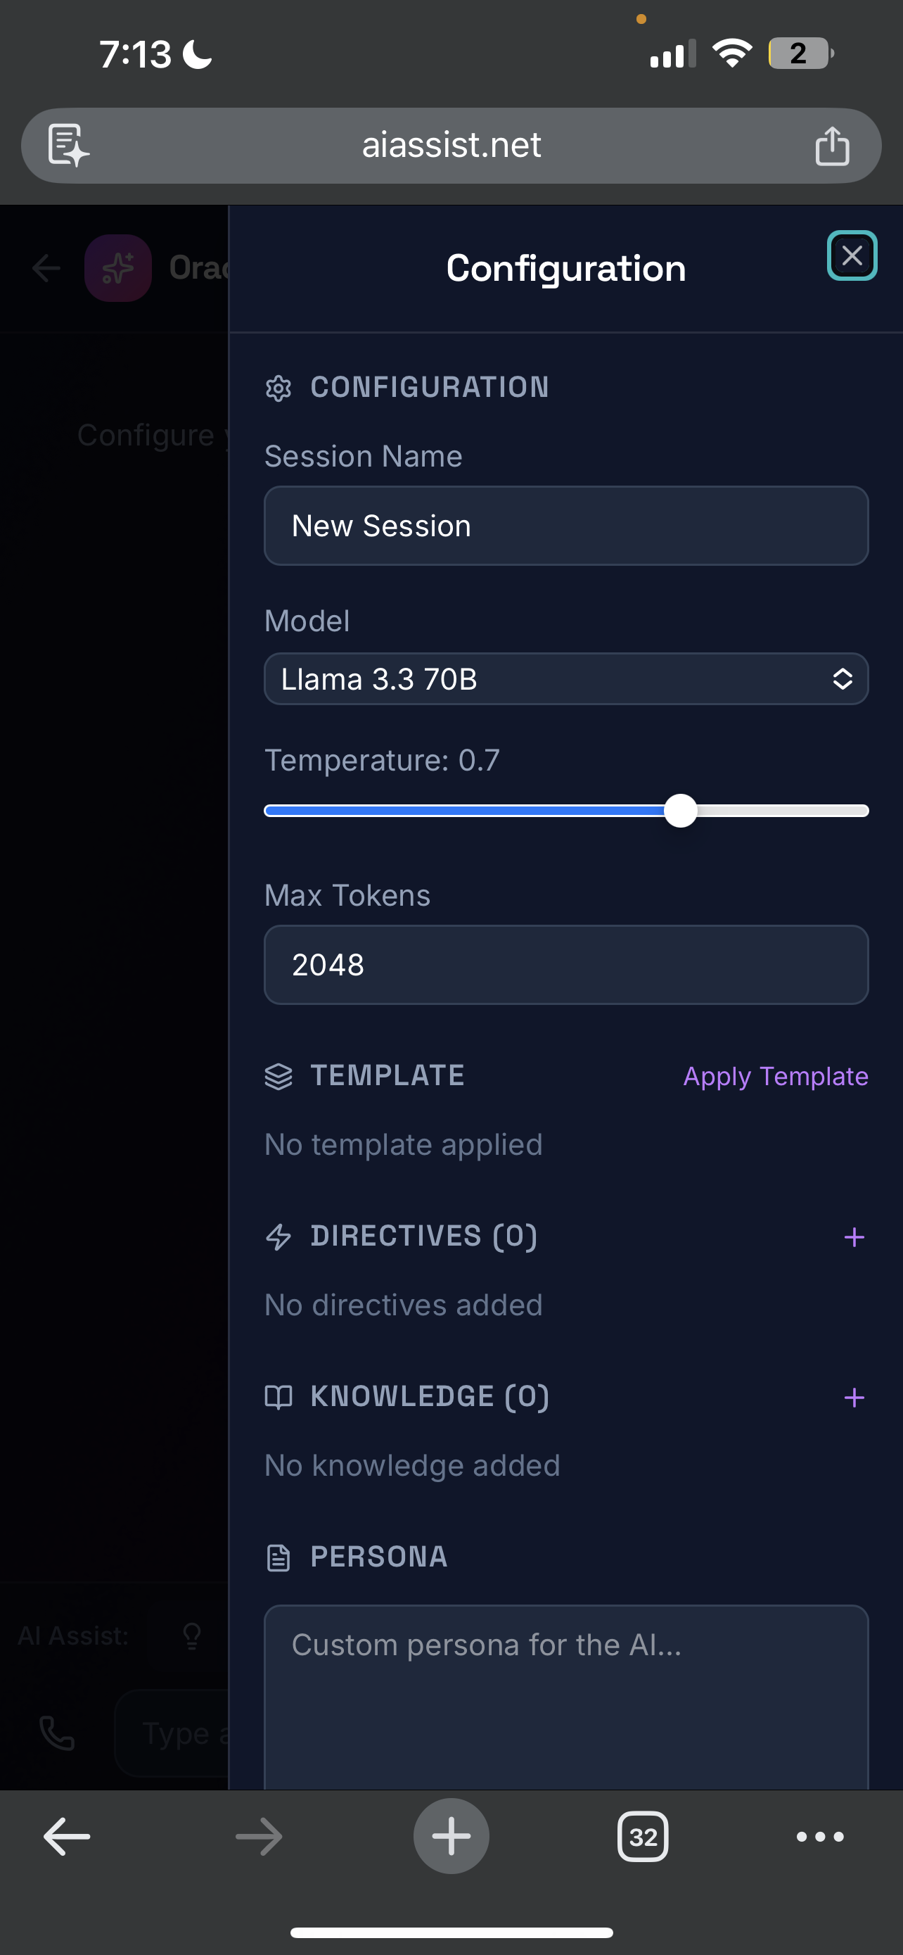Click the Apply Template link
This screenshot has height=1955, width=903.
[x=775, y=1076]
